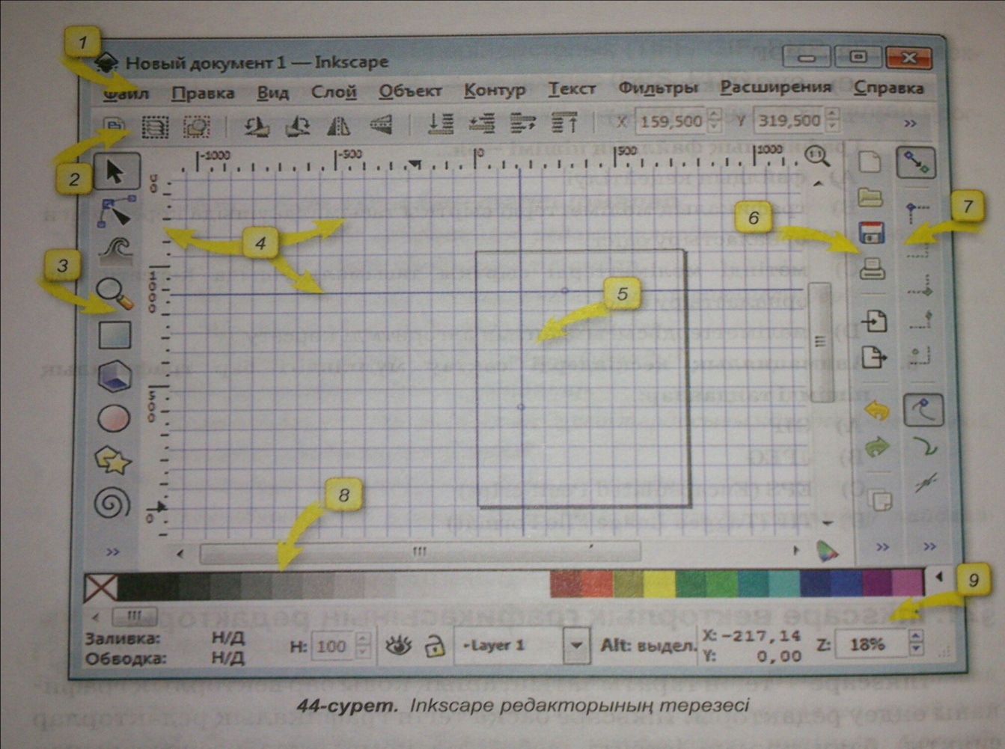Click the Import icon

(873, 321)
